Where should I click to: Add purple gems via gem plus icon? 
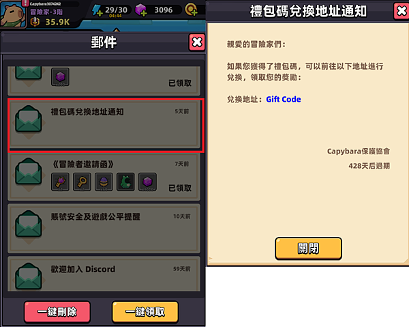tap(141, 10)
